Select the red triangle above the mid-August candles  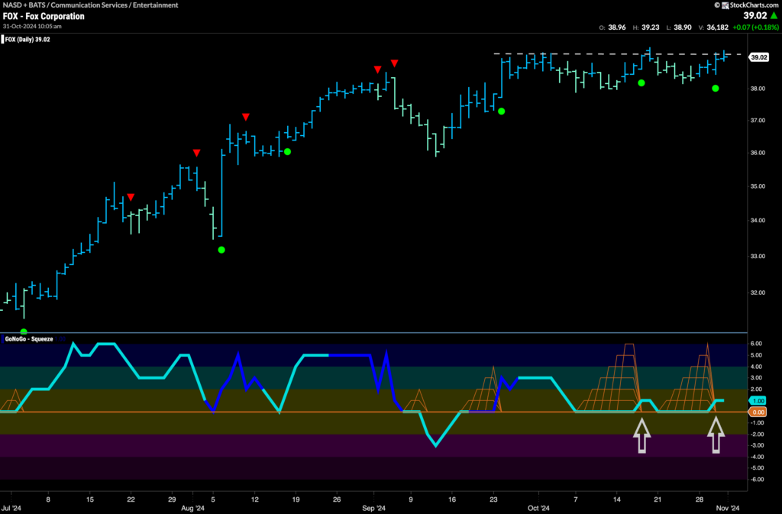[245, 117]
